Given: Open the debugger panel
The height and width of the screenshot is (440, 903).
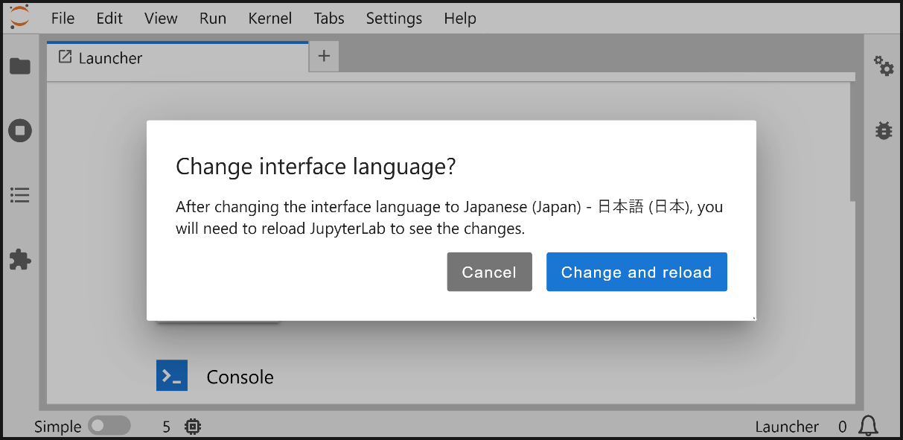Looking at the screenshot, I should tap(883, 130).
